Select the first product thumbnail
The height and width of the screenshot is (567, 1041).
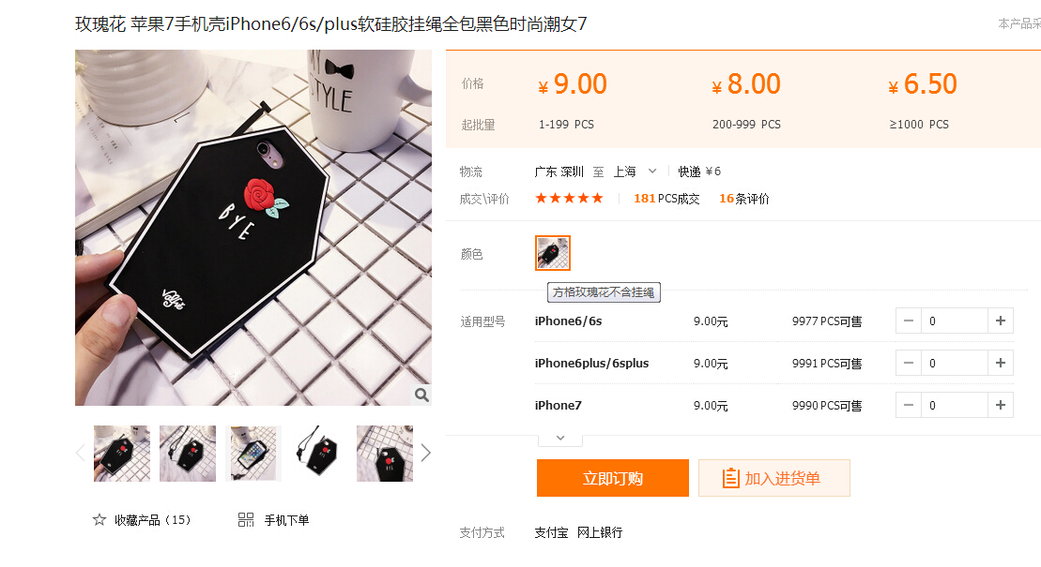122,454
